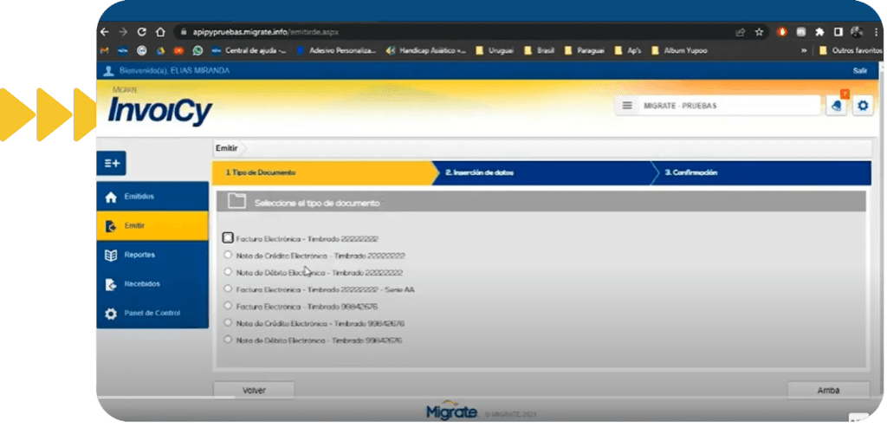Reload the page with the refresh icon
This screenshot has width=887, height=428.
[x=141, y=32]
